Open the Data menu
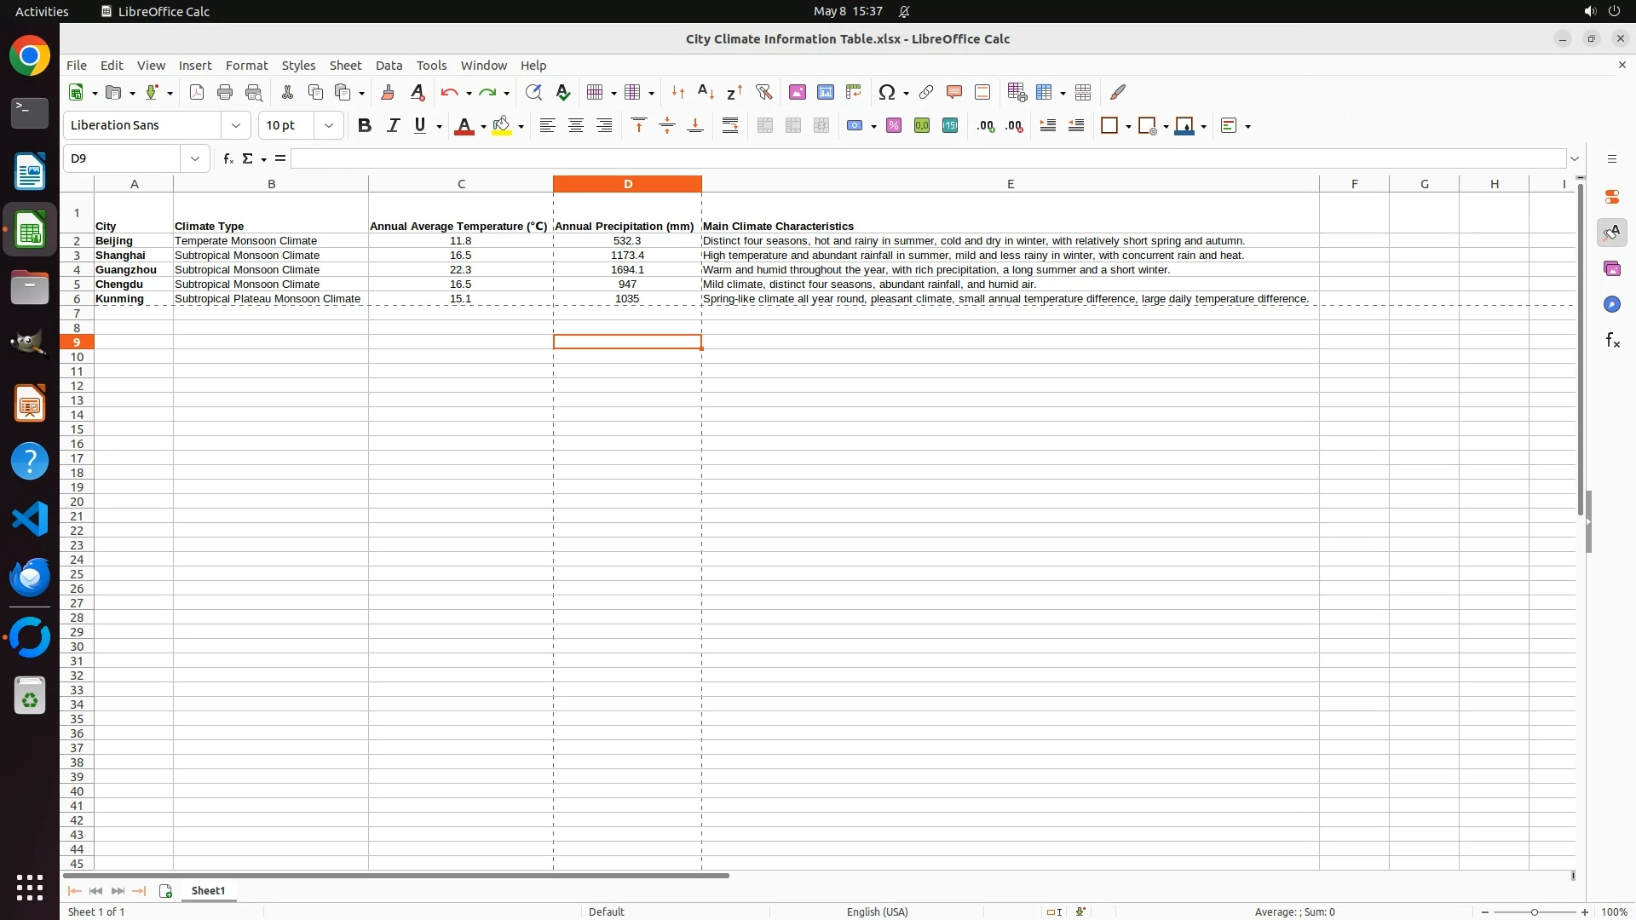The image size is (1636, 920). pyautogui.click(x=389, y=66)
